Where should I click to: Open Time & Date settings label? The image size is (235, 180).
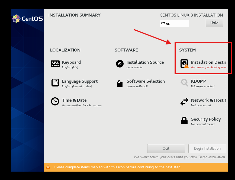click(74, 100)
